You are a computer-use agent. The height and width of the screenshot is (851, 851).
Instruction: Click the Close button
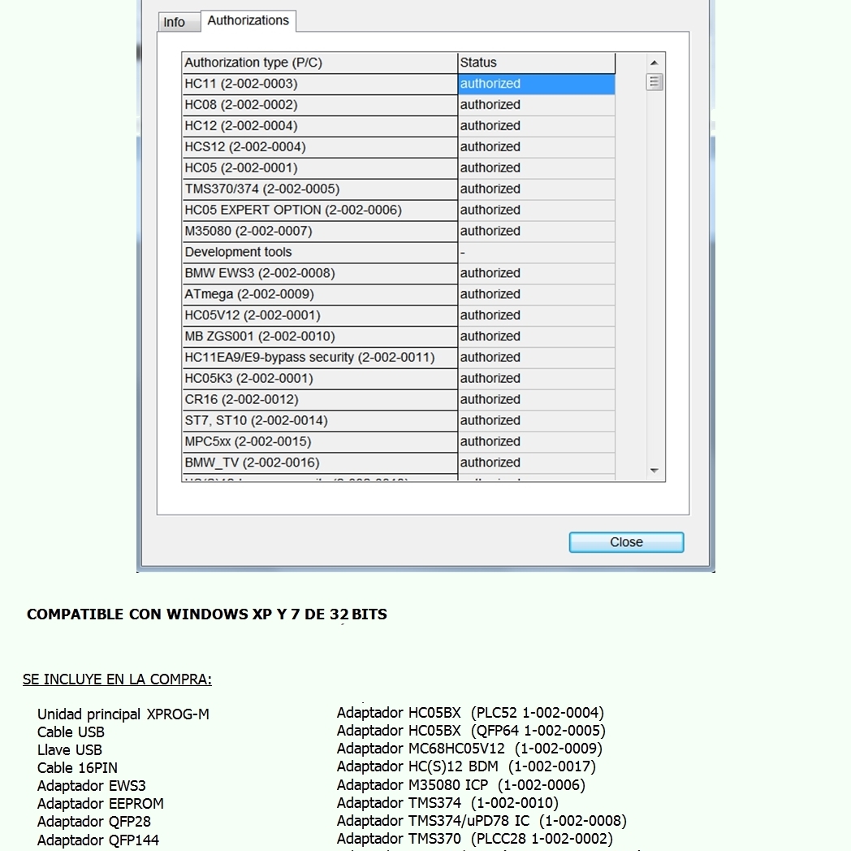(x=626, y=542)
